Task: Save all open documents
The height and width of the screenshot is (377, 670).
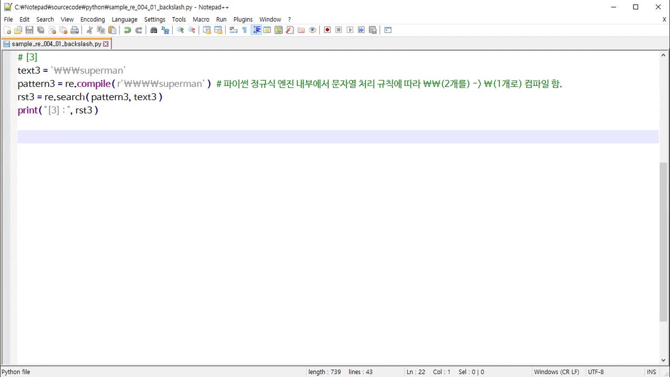Action: tap(41, 30)
